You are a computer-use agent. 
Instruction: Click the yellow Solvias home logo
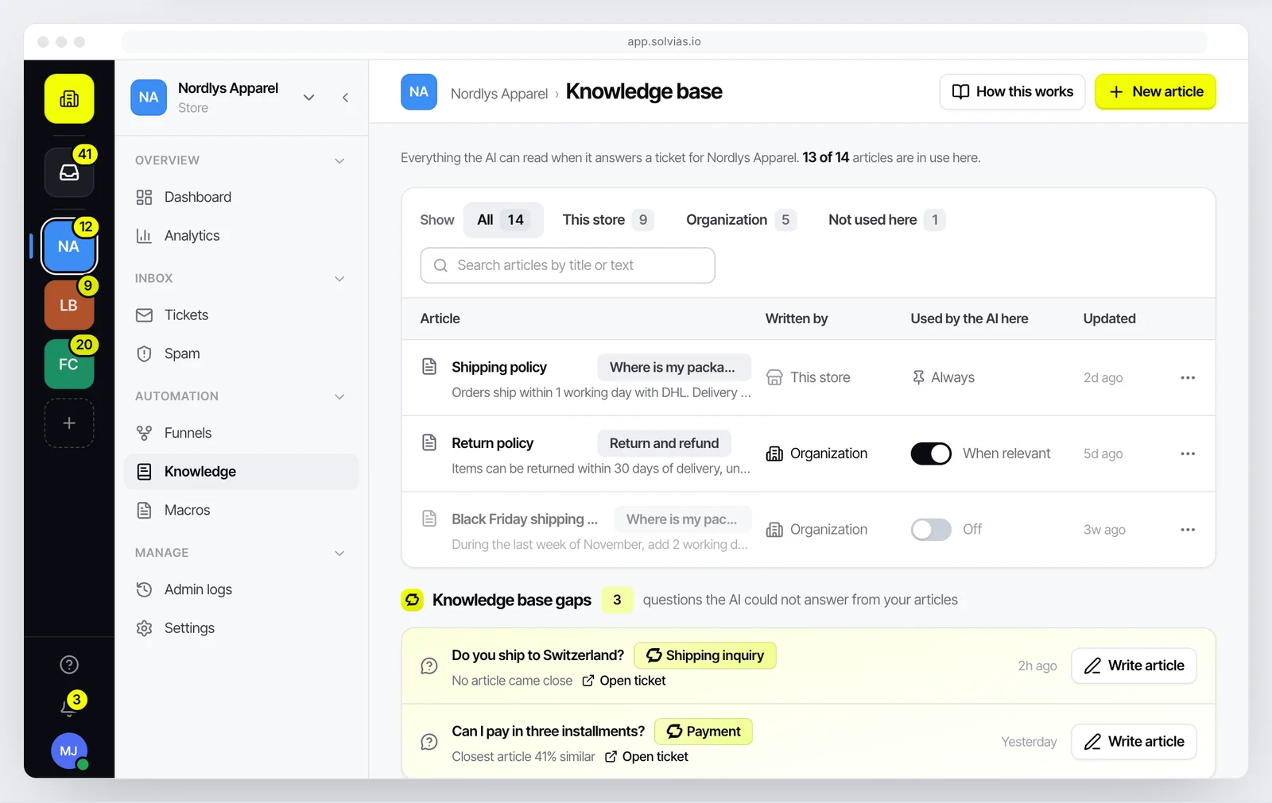coord(69,98)
